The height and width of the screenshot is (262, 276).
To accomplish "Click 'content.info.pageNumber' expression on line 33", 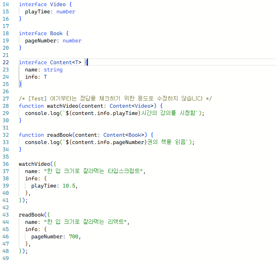I will click(x=108, y=142).
